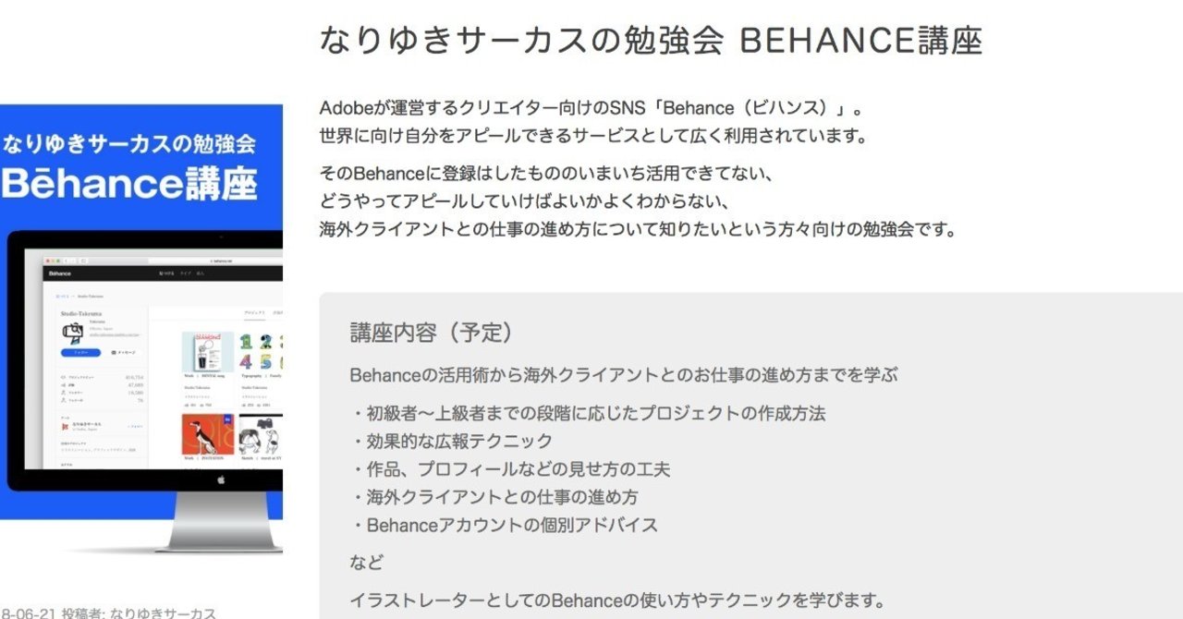Screen dimensions: 1183x619
Task: Click the 講座内容（予定） section heading
Action: tap(432, 333)
